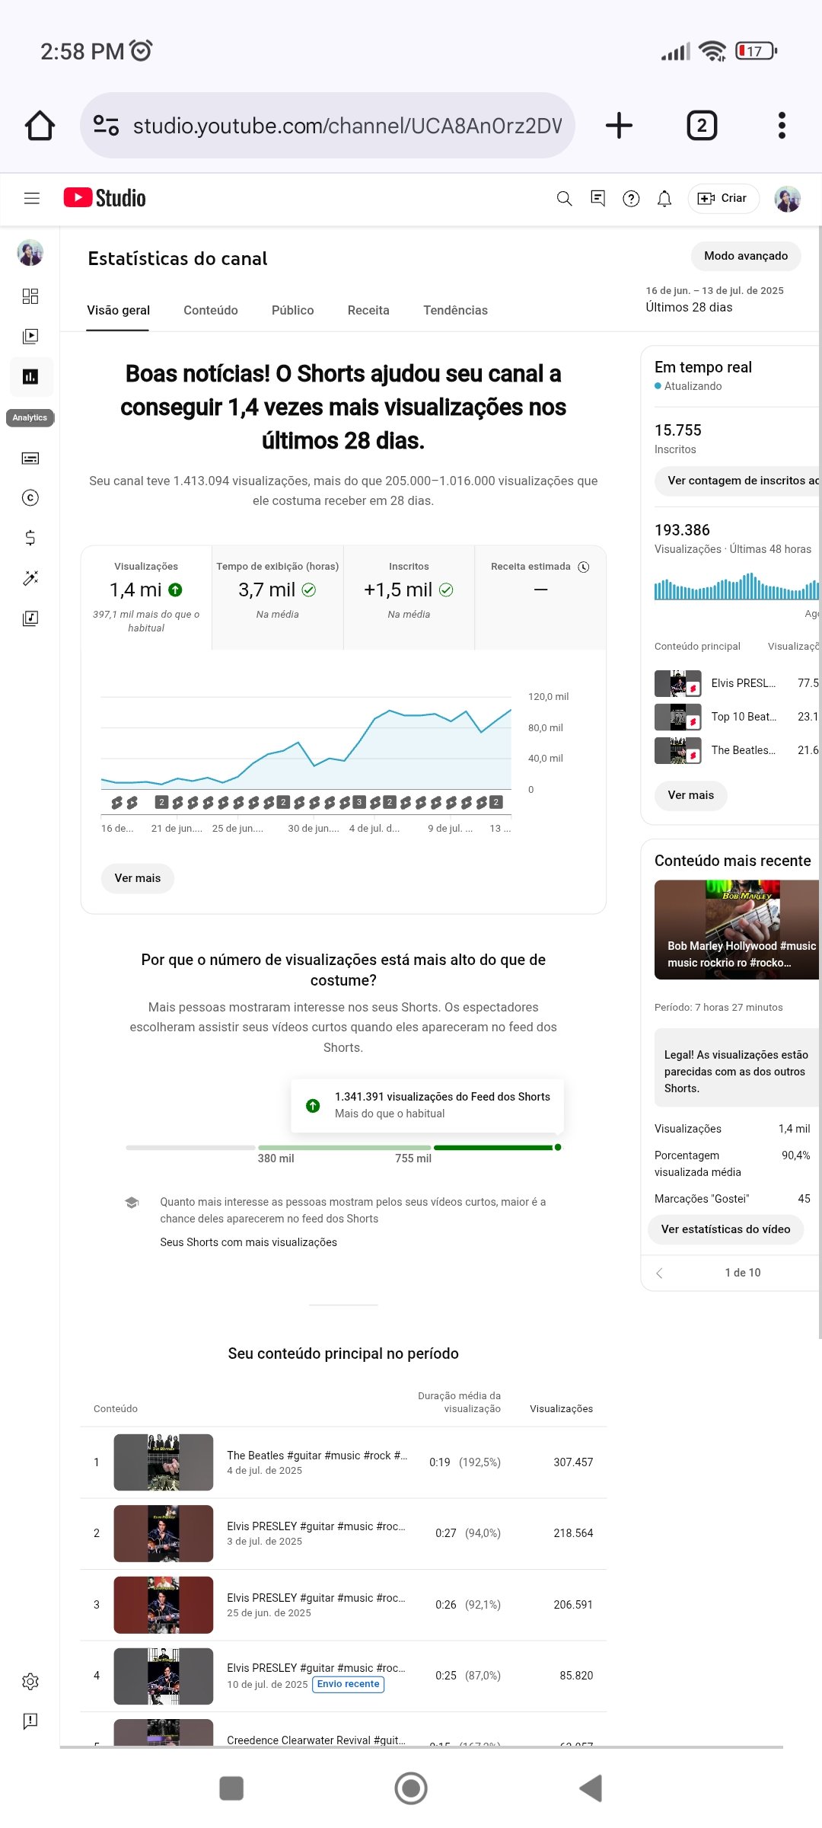822x1828 pixels.
Task: Switch to the Receita tab
Action: coord(368,310)
